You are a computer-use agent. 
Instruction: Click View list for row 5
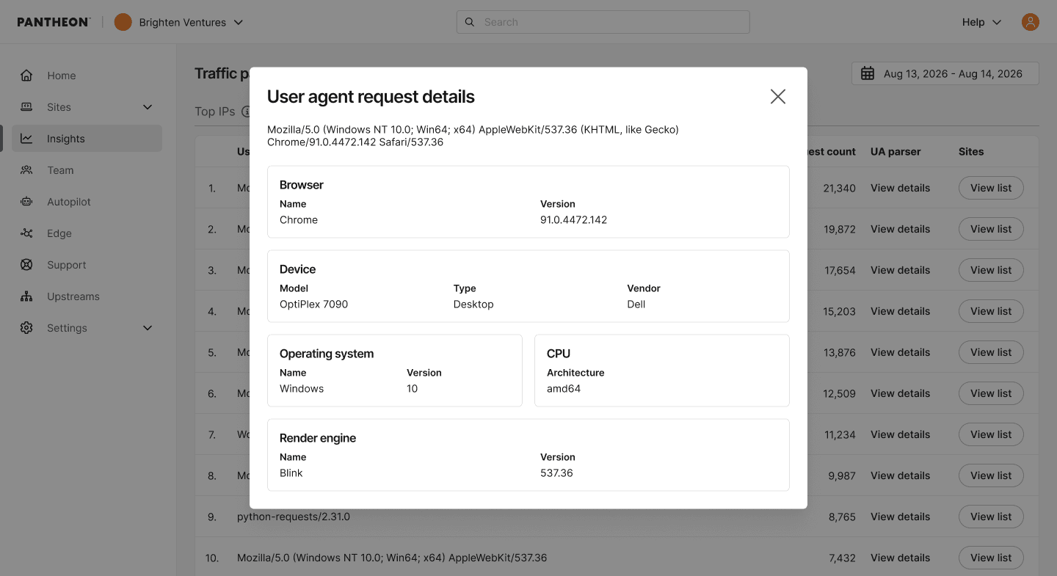[x=991, y=352]
